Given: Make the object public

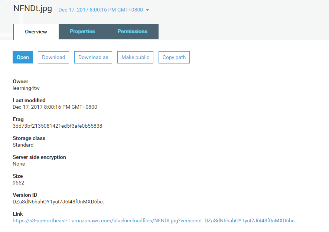Looking at the screenshot, I should pyautogui.click(x=135, y=58).
